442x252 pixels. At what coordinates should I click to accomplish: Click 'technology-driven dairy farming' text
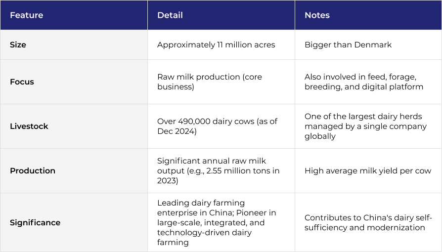(x=204, y=237)
